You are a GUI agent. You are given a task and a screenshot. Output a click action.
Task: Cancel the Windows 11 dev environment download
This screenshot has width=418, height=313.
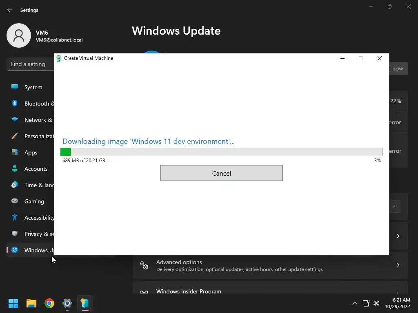click(x=222, y=173)
